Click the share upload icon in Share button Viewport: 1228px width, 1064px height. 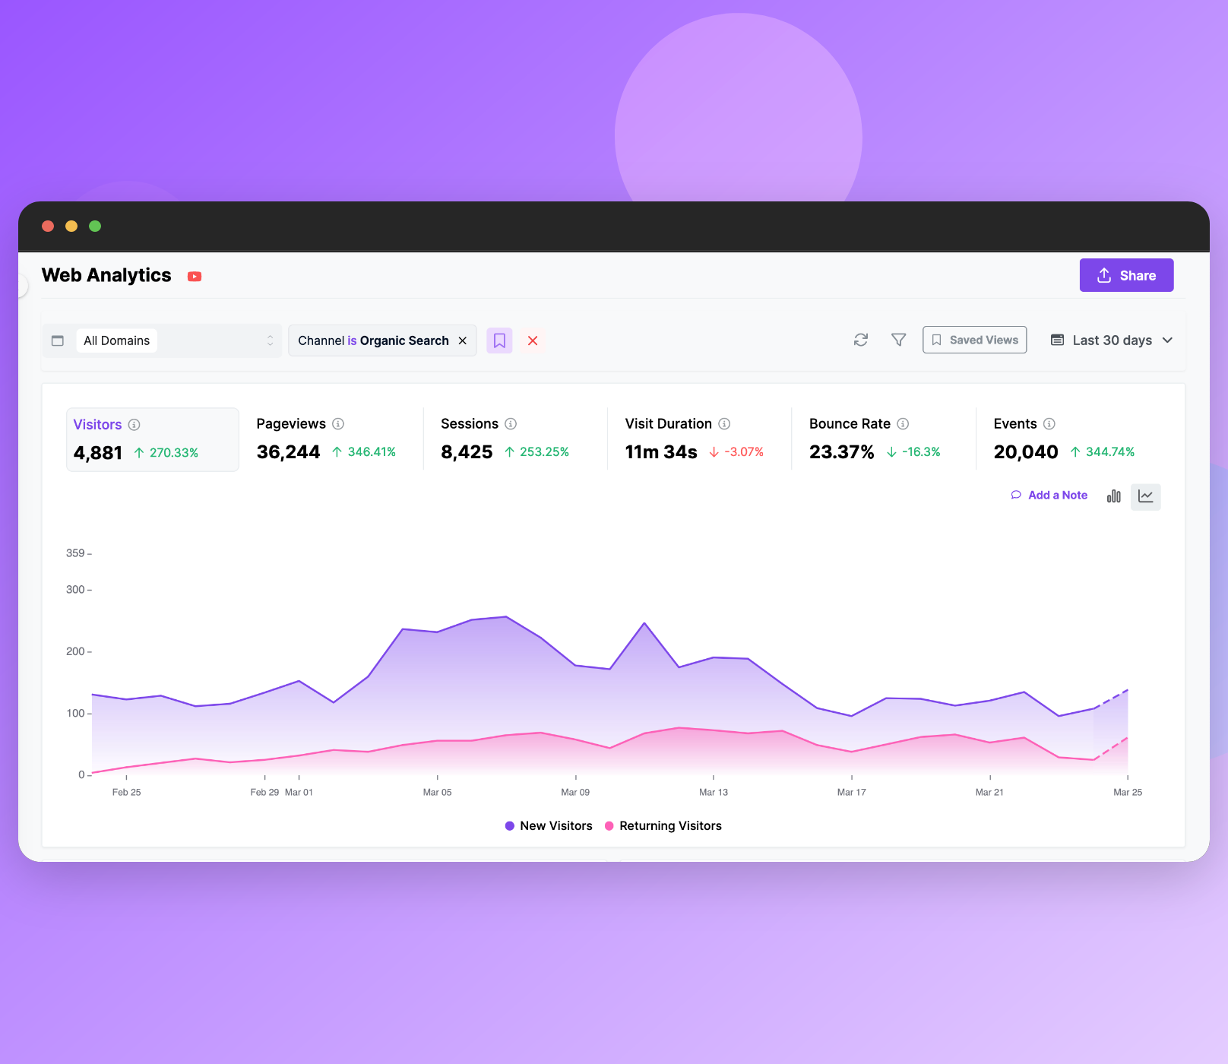(x=1104, y=275)
